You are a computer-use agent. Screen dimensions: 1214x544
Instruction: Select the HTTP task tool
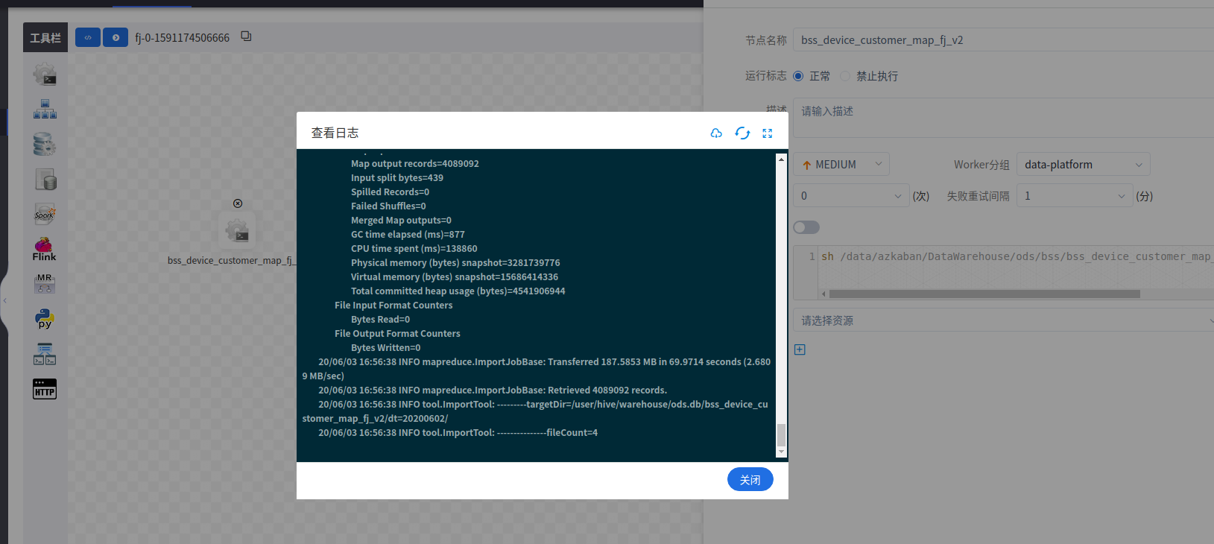(x=45, y=389)
